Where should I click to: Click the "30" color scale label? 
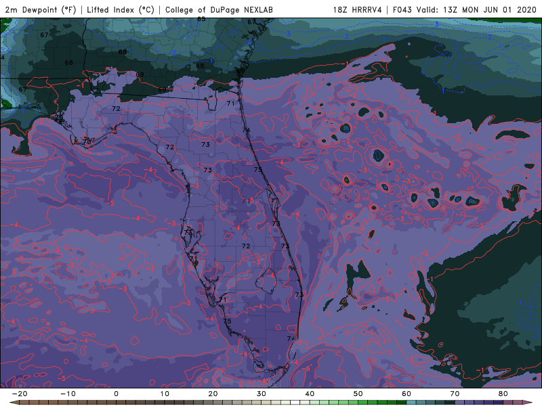tap(262, 394)
